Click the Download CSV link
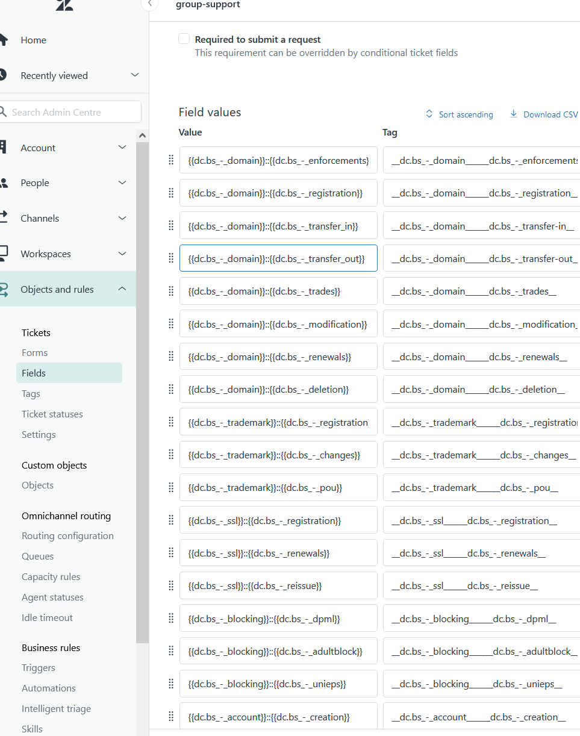 (x=549, y=114)
